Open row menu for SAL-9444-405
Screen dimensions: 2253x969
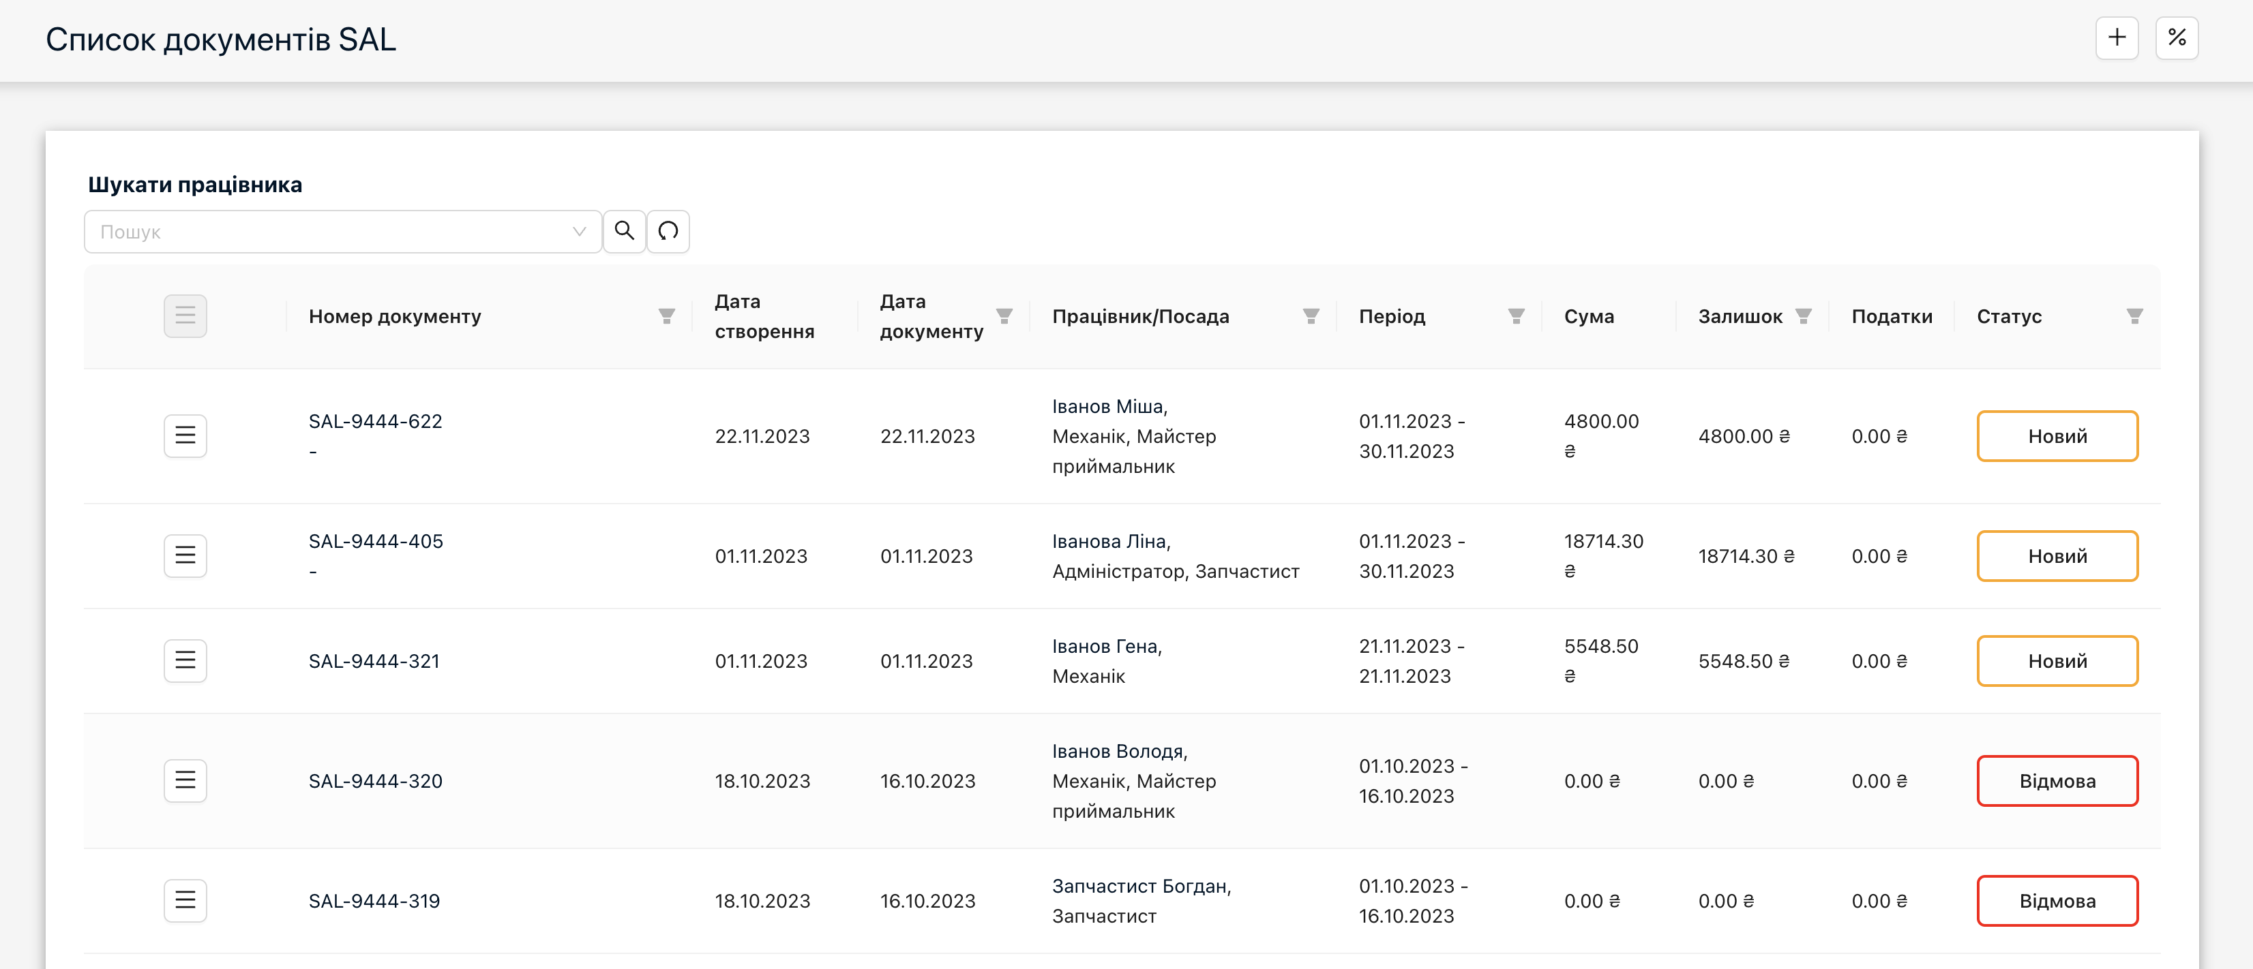point(185,556)
